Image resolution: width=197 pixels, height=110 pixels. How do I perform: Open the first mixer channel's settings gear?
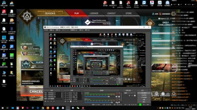pyautogui.click(x=119, y=97)
